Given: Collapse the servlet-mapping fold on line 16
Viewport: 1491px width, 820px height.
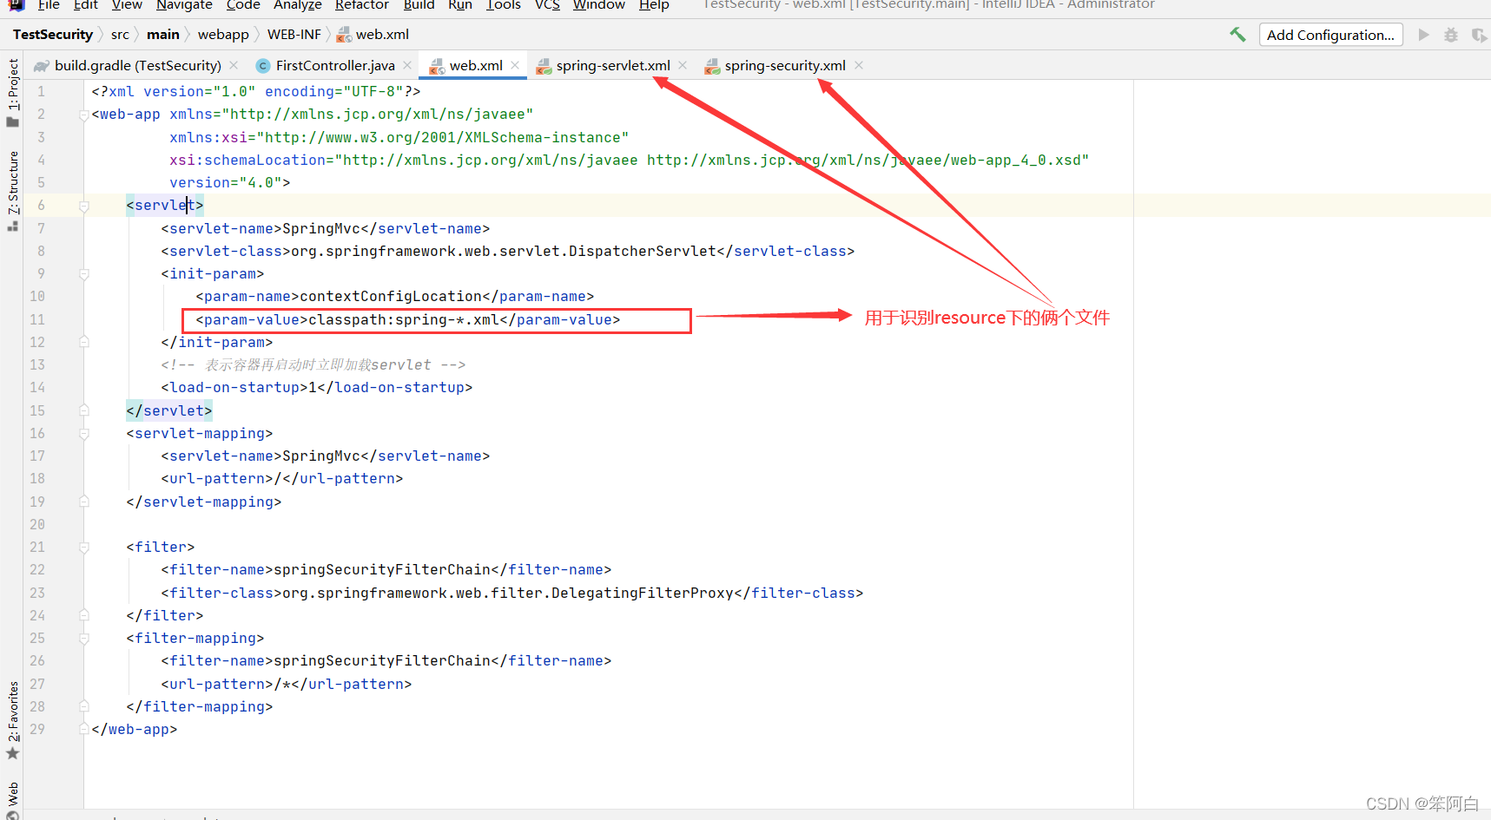Looking at the screenshot, I should (x=84, y=434).
